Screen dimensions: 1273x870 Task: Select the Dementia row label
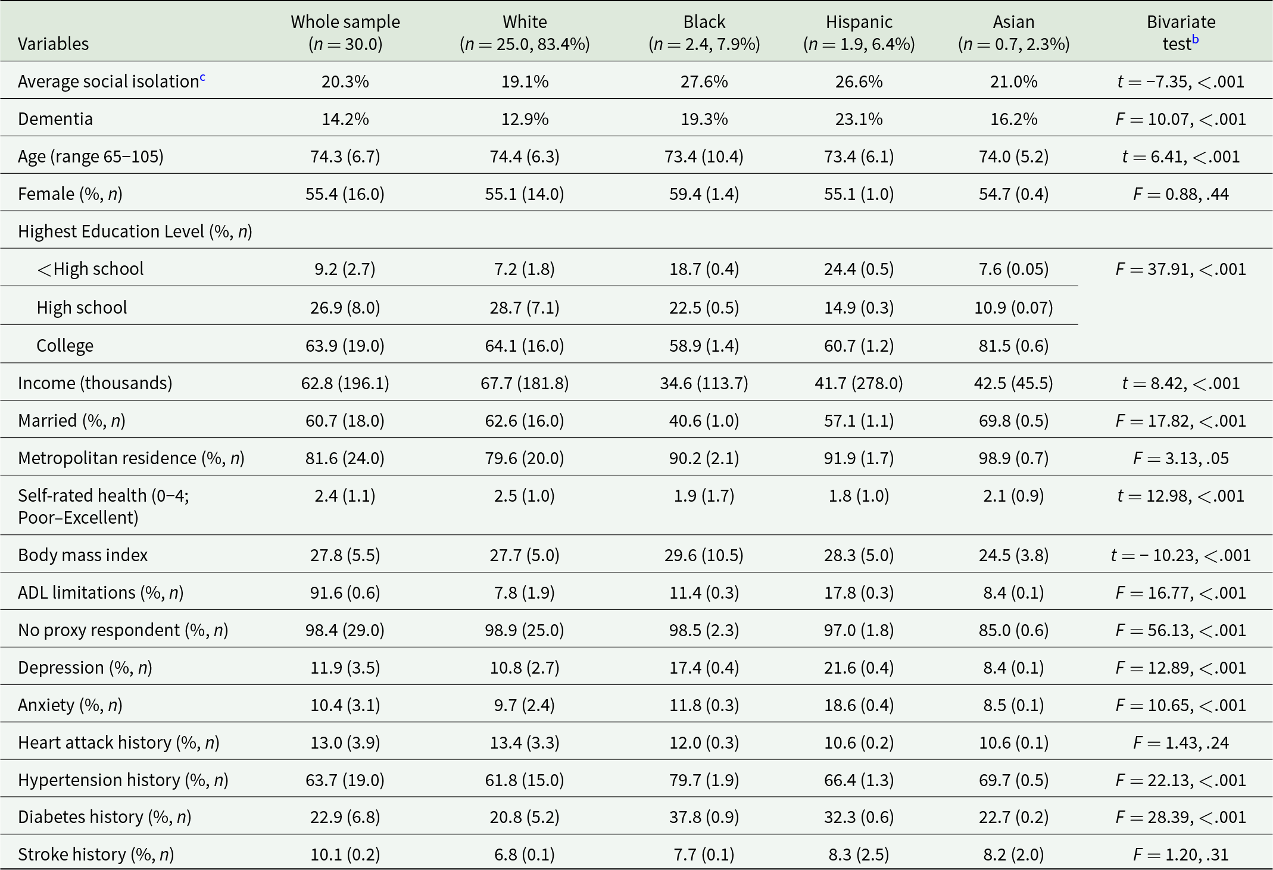coord(55,119)
